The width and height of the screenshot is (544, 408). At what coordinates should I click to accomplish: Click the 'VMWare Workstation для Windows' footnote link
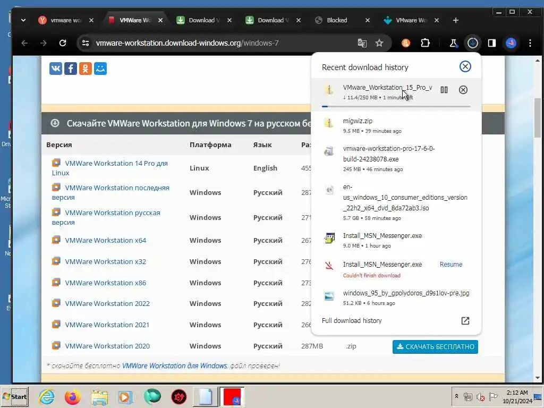coord(174,365)
